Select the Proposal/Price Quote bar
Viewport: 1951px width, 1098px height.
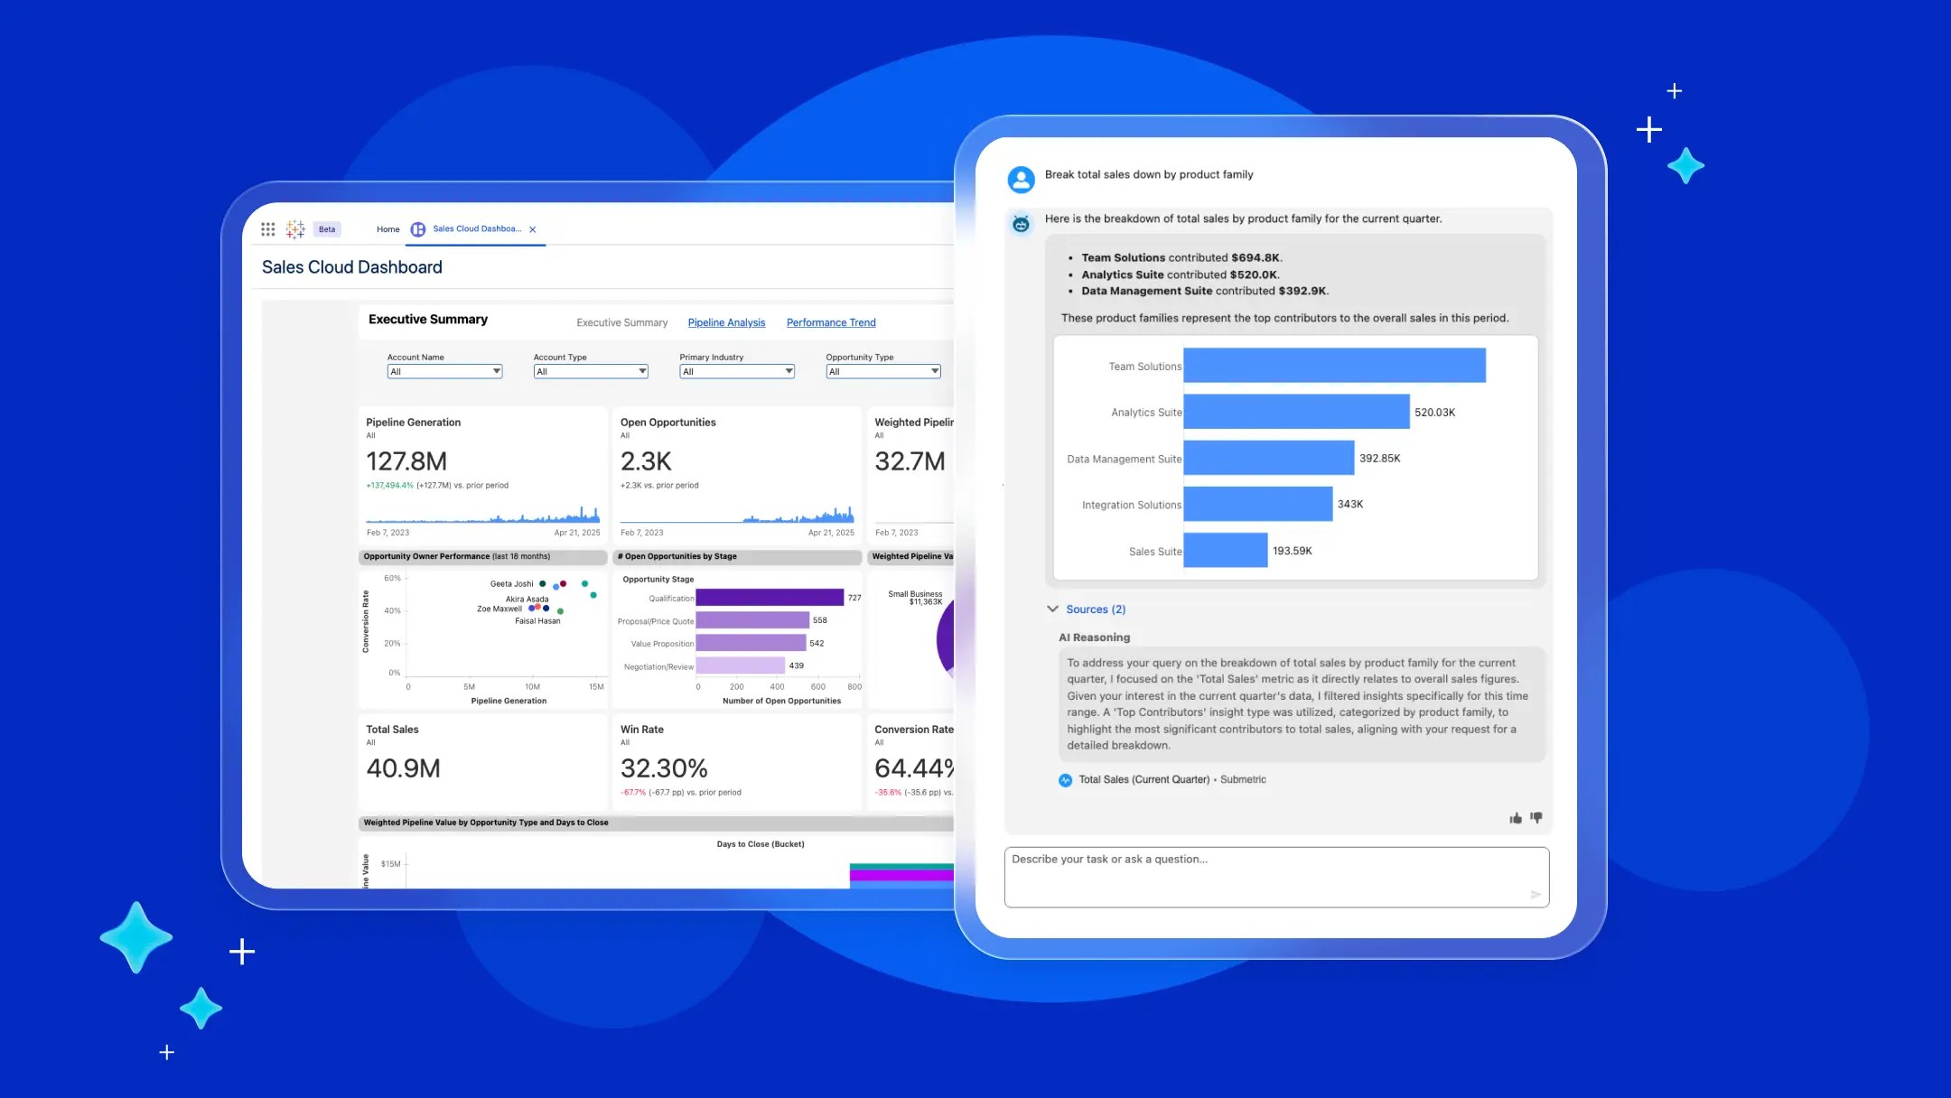point(752,620)
